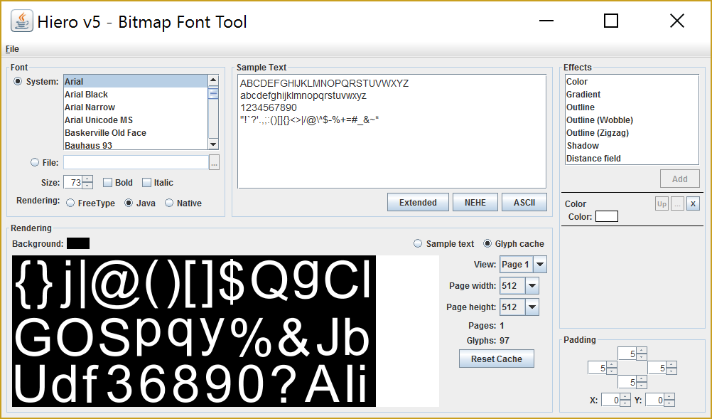This screenshot has width=712, height=419.
Task: Select the Color effect
Action: (632, 81)
